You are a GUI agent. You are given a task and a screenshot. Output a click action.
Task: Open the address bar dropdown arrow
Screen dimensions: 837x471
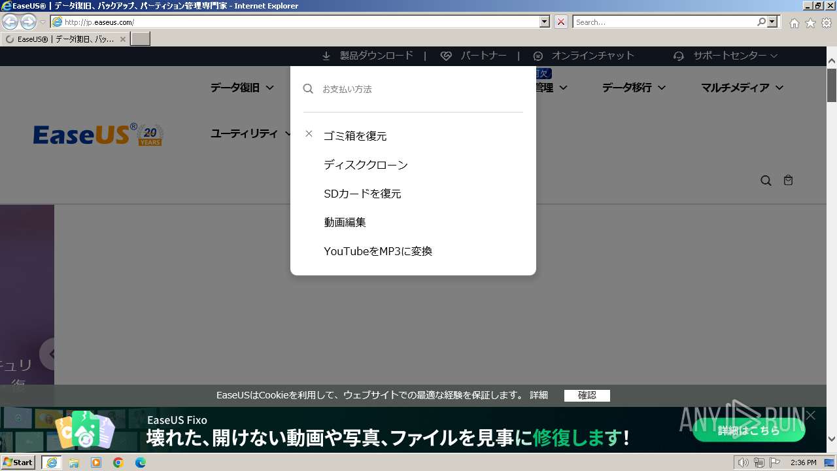point(545,22)
